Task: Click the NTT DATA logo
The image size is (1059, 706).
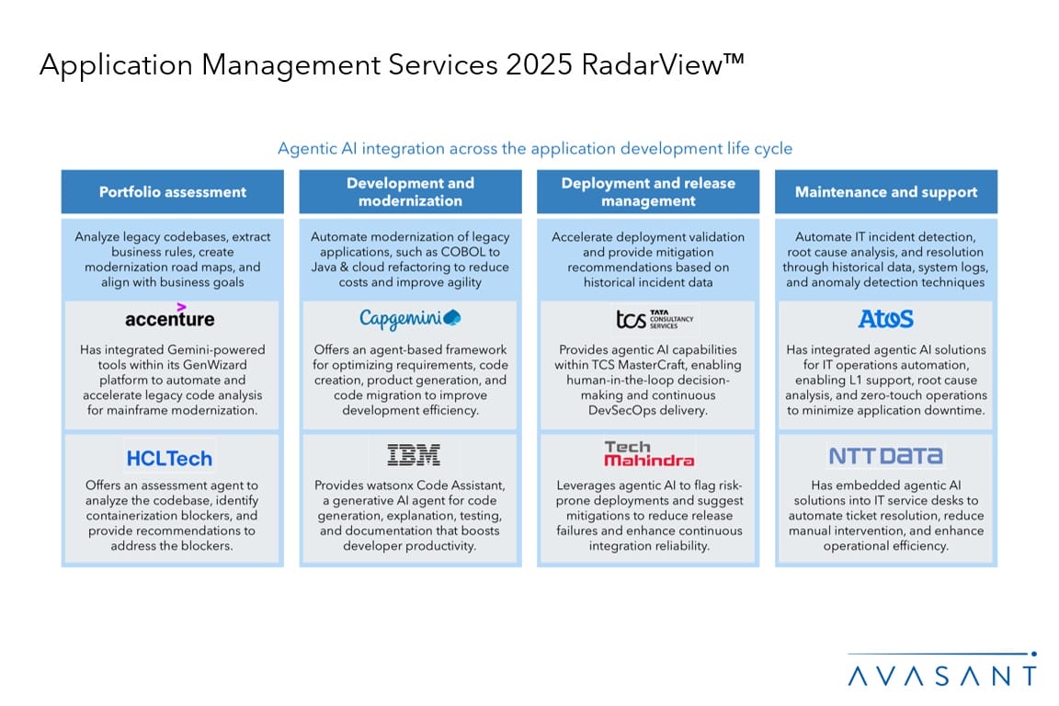Action: coord(885,456)
